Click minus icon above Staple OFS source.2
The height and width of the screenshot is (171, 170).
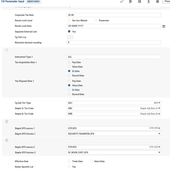click(x=7, y=140)
